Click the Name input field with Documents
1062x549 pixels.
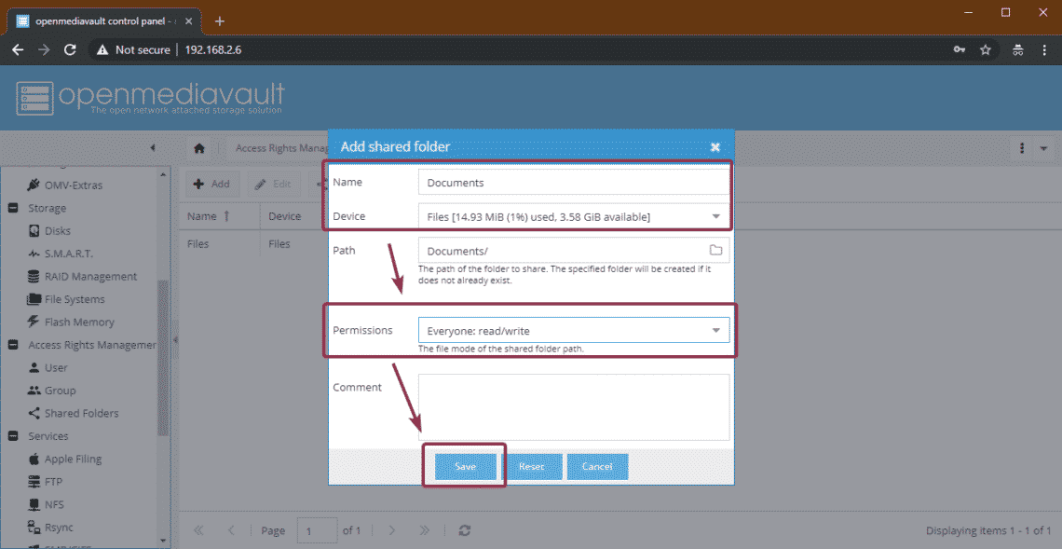click(574, 183)
